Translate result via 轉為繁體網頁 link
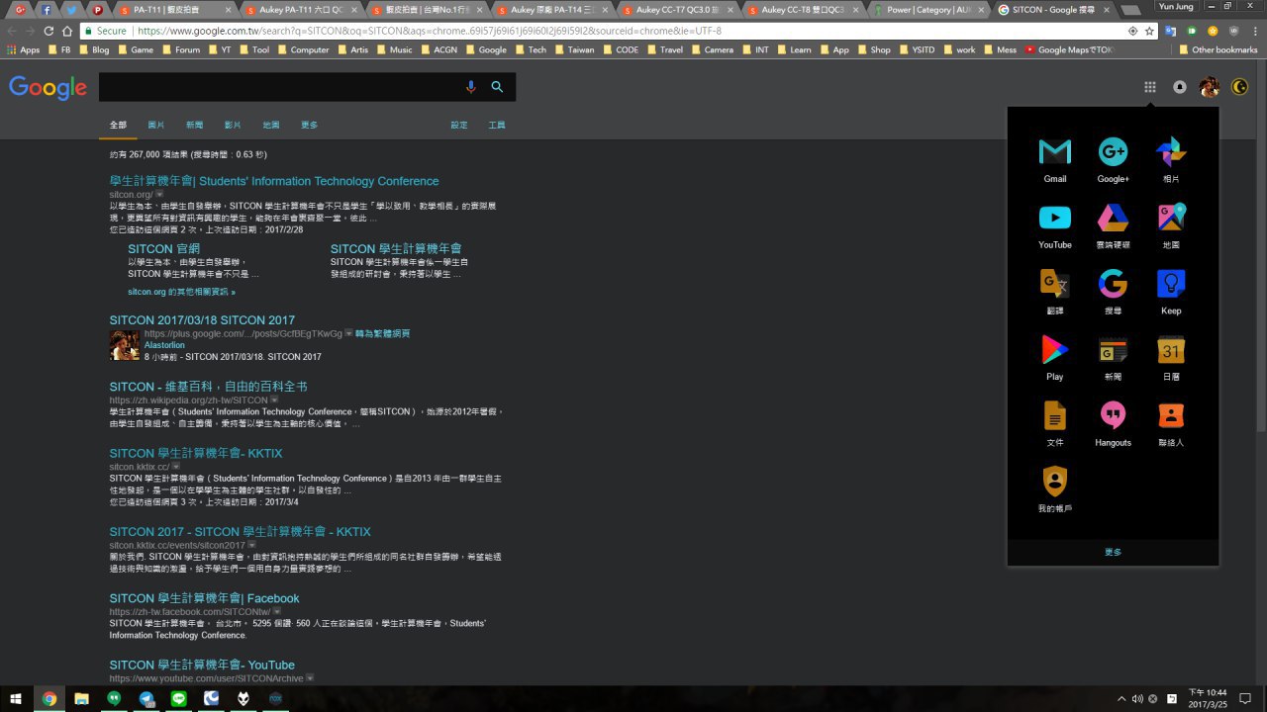The width and height of the screenshot is (1267, 712). (x=382, y=334)
